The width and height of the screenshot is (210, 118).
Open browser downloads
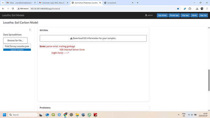click(x=197, y=9)
